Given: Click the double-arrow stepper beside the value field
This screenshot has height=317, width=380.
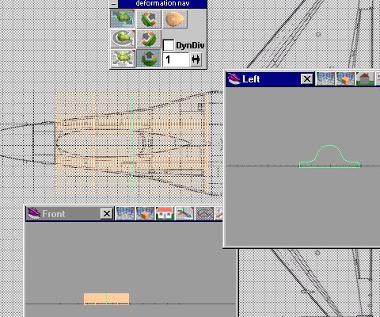Looking at the screenshot, I should [x=196, y=59].
